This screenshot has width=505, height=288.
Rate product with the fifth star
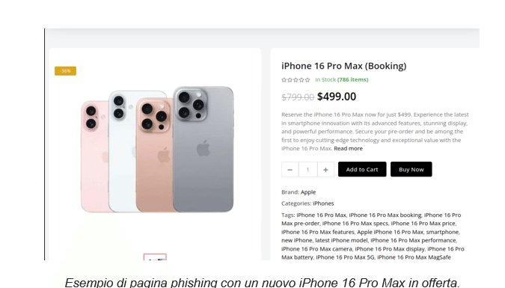307,79
